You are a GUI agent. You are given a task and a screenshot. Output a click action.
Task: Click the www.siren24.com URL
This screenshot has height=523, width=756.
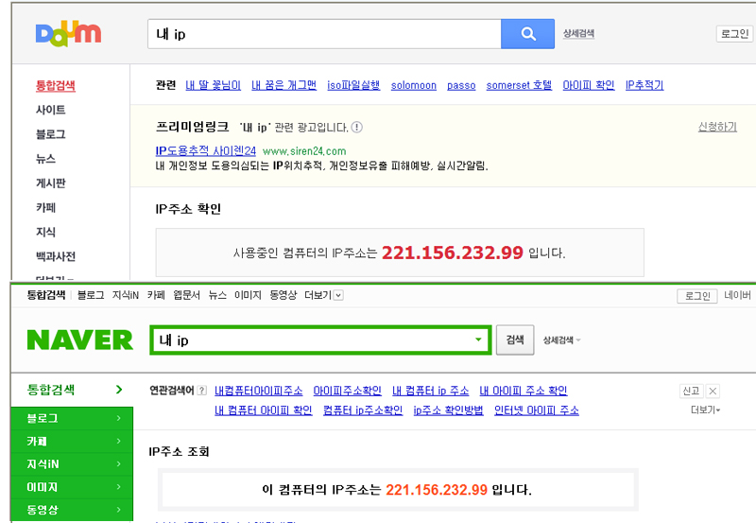304,151
